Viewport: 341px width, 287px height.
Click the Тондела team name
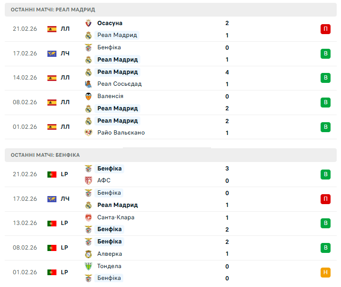tap(109, 267)
